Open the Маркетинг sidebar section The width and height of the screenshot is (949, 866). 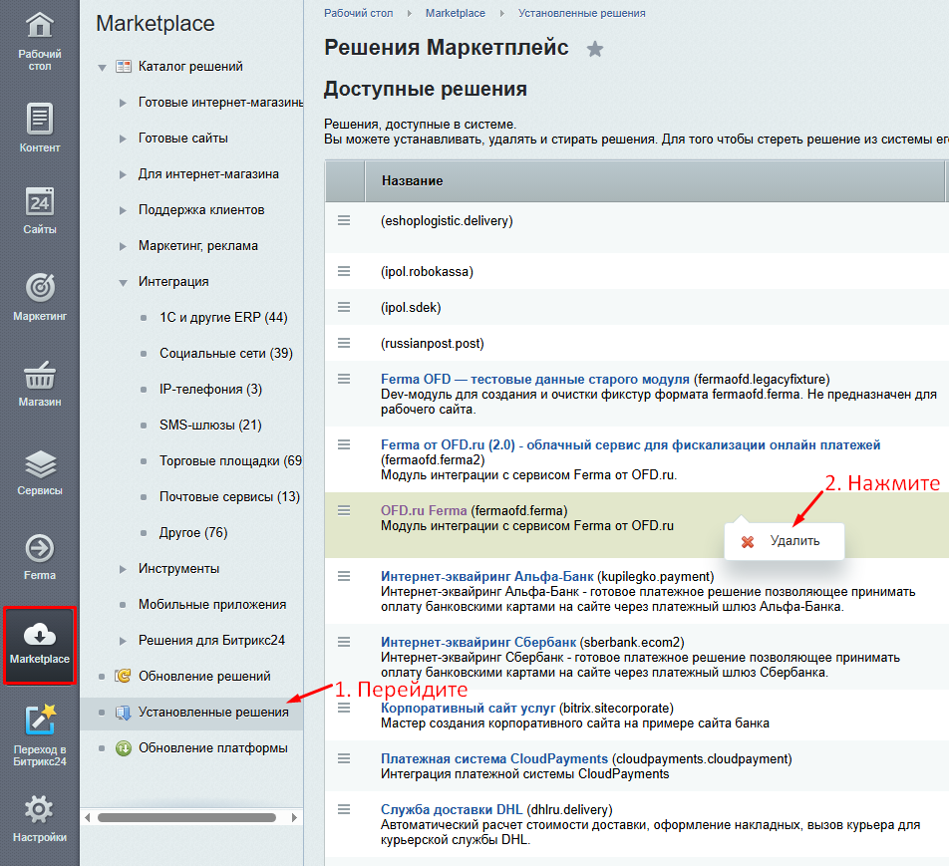click(39, 297)
